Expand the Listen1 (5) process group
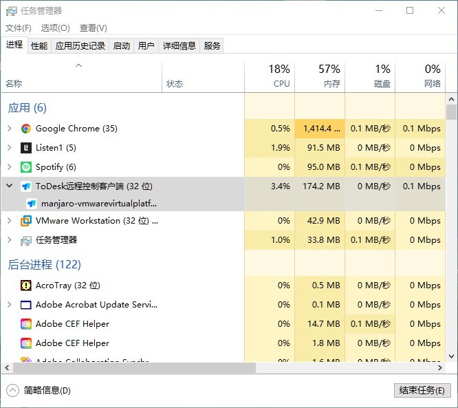This screenshot has height=408, width=458. (x=10, y=148)
